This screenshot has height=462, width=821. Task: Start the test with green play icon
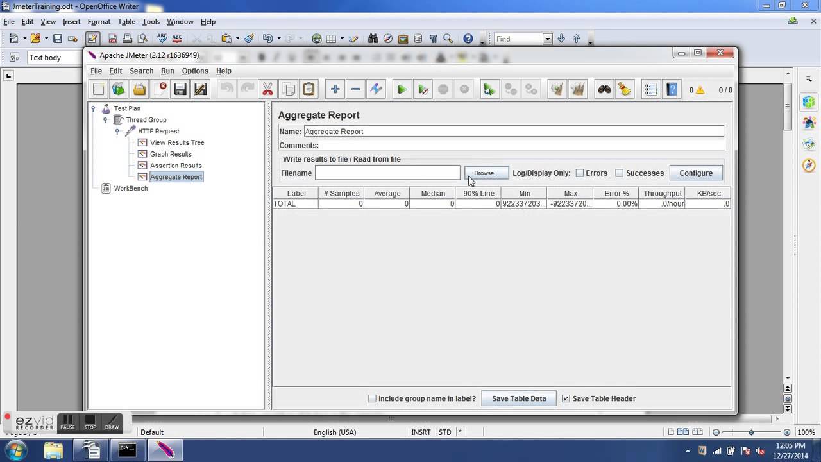pos(402,90)
